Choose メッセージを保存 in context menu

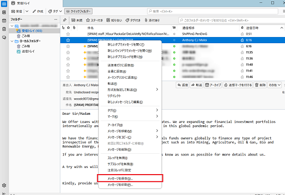(x=130, y=178)
